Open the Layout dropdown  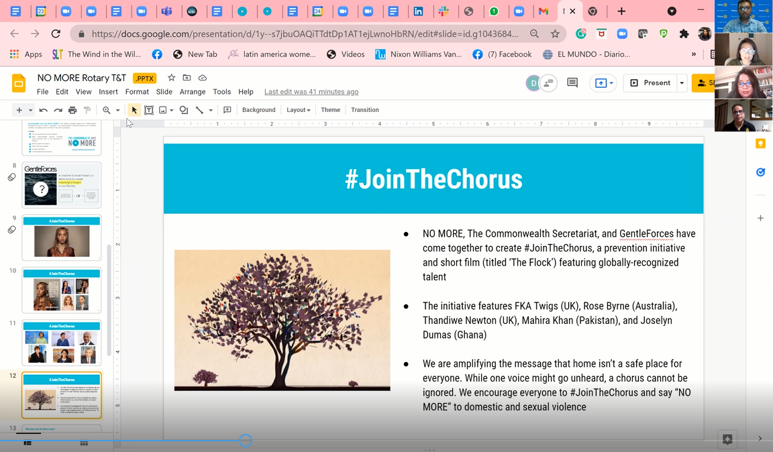(298, 110)
